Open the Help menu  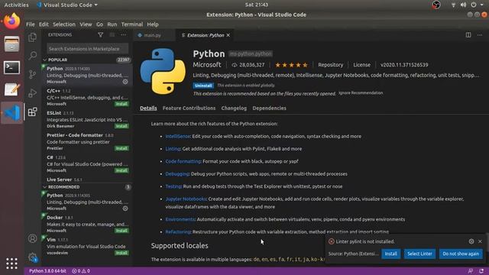point(153,24)
